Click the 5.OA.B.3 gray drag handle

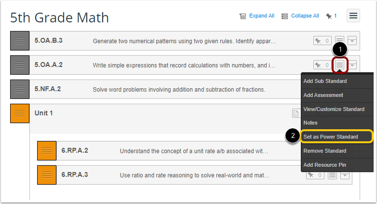pos(20,41)
